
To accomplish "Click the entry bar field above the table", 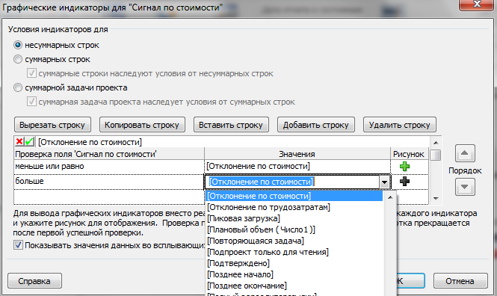I will [x=233, y=142].
